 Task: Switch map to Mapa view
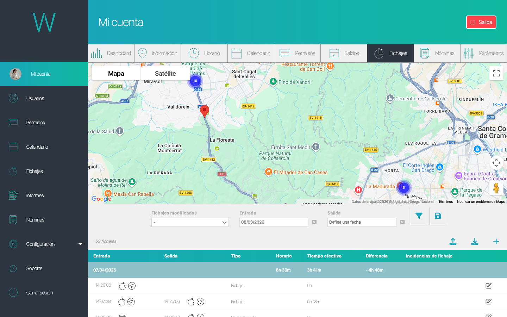point(116,73)
